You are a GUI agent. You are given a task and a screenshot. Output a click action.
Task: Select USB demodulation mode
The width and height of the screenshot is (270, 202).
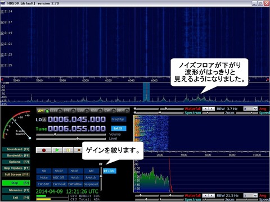pyautogui.click(x=96, y=111)
